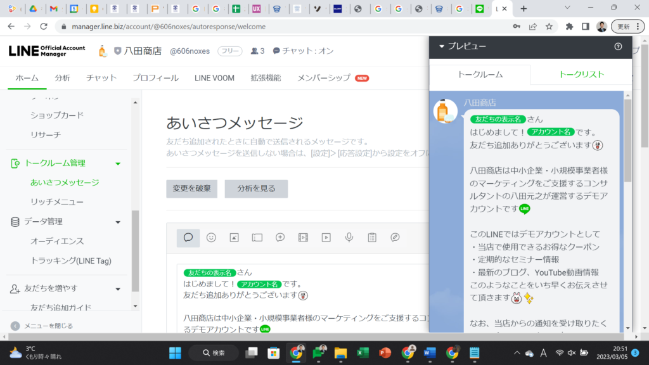Open the password key icon in address bar
This screenshot has height=365, width=649.
click(x=517, y=27)
